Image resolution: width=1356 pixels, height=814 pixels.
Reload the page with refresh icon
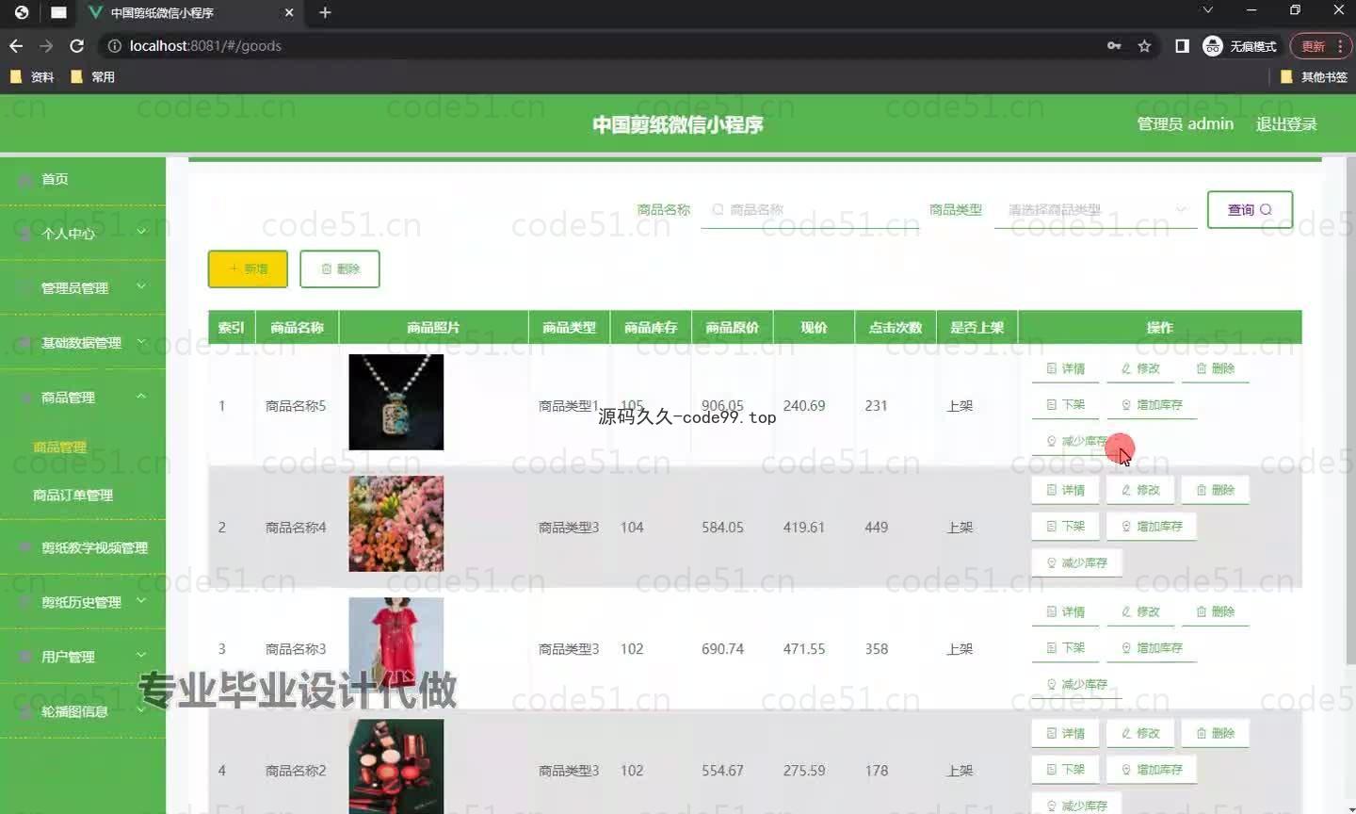click(77, 45)
